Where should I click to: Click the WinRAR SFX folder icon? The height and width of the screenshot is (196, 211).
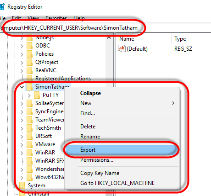click(x=29, y=161)
